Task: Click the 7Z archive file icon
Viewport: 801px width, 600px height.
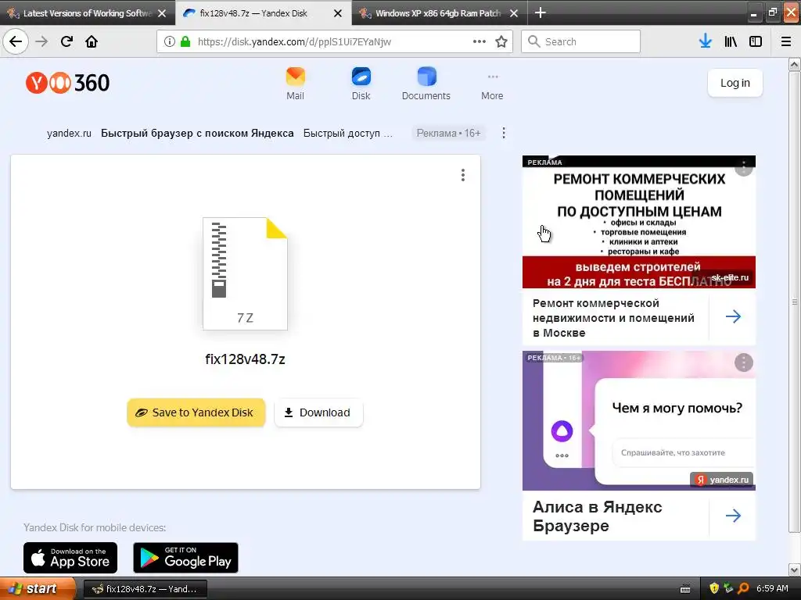Action: point(245,273)
